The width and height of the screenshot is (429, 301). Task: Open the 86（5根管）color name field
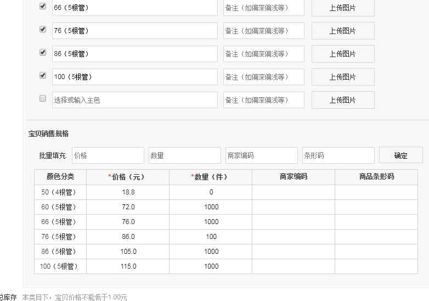pyautogui.click(x=134, y=54)
